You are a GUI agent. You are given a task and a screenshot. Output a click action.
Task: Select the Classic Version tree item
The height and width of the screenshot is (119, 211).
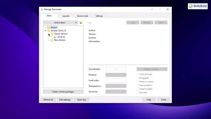coord(61,34)
